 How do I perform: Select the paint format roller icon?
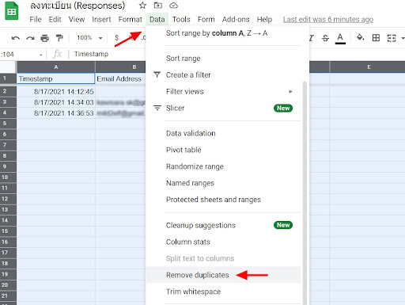pos(59,38)
